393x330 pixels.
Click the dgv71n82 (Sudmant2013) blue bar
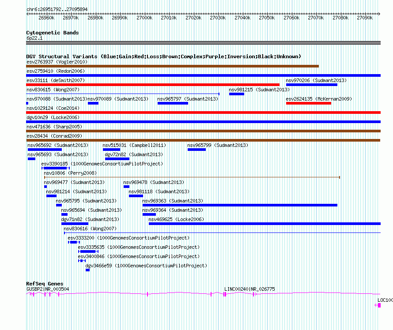tap(75, 224)
